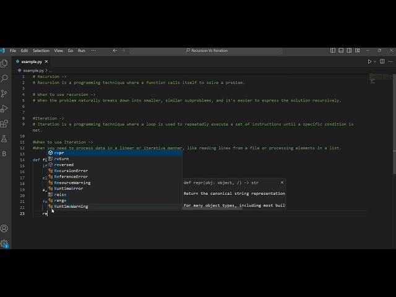The width and height of the screenshot is (396, 297).
Task: Expand the breadcrumb ellipsis segment
Action: pyautogui.click(x=50, y=71)
